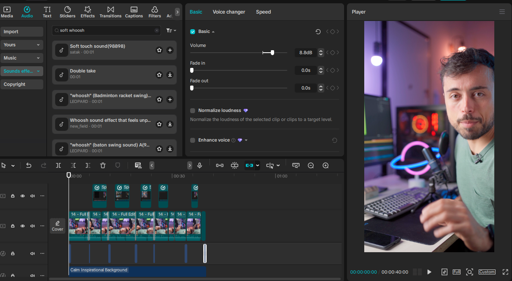Switch to the Speed tab
The height and width of the screenshot is (281, 512).
point(263,12)
